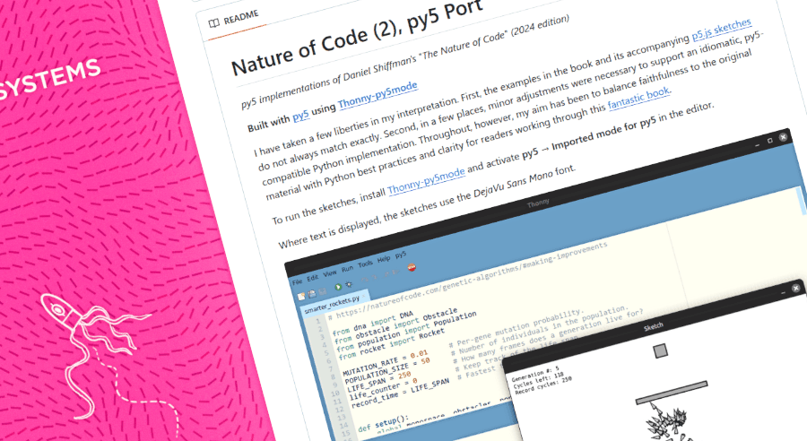This screenshot has height=441, width=807.
Task: Follow the p5.js sketches link
Action: (x=722, y=30)
